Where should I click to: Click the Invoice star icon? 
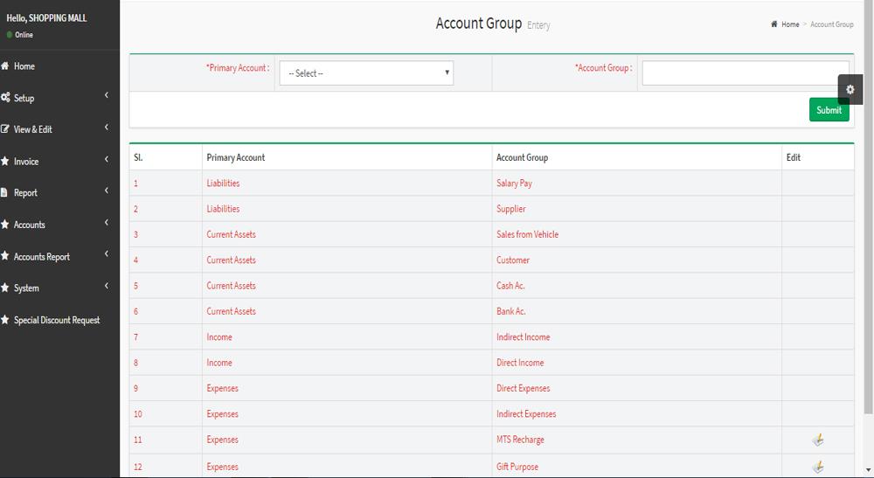point(5,161)
